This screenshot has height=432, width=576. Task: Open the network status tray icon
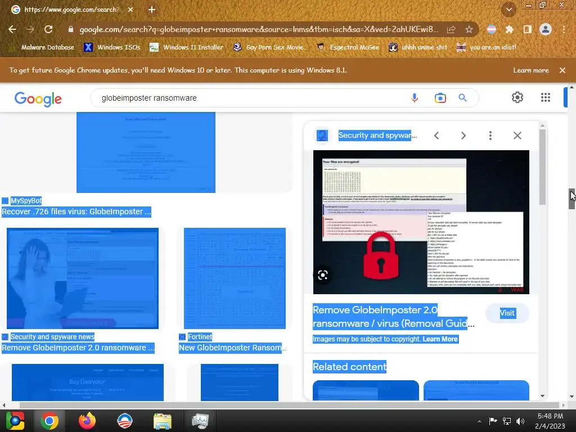pyautogui.click(x=507, y=421)
